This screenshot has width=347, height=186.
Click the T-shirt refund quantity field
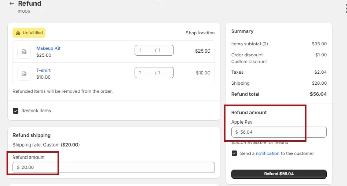pyautogui.click(x=154, y=72)
